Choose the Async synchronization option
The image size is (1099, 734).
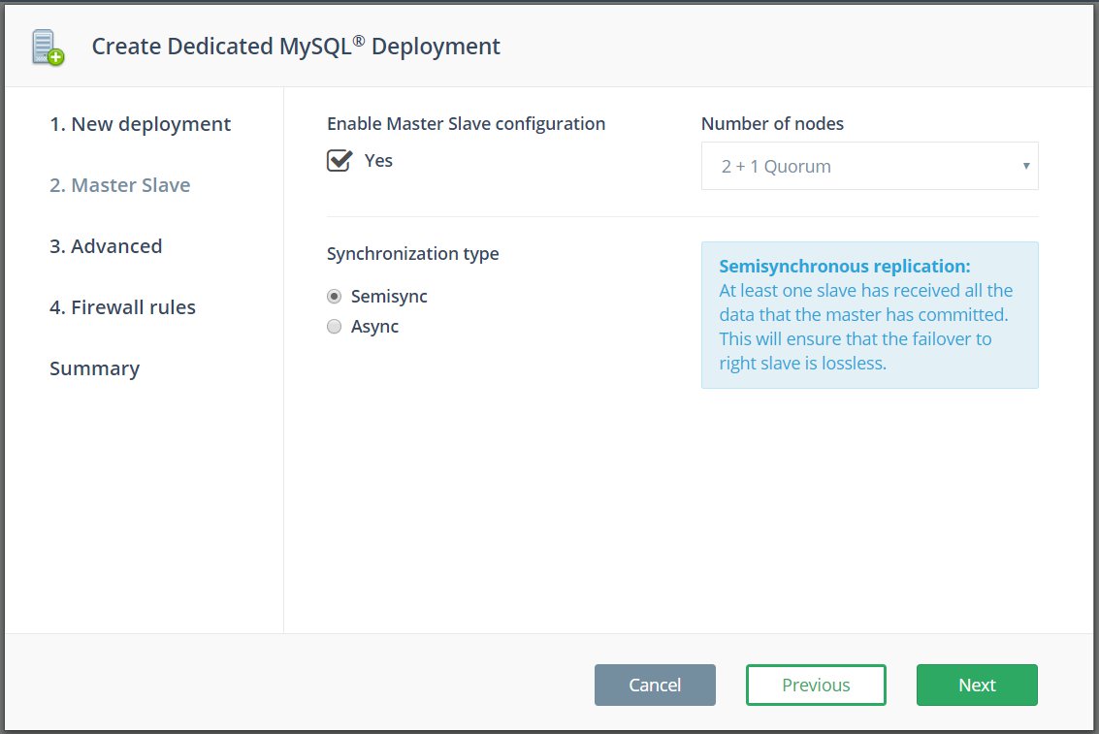click(335, 327)
